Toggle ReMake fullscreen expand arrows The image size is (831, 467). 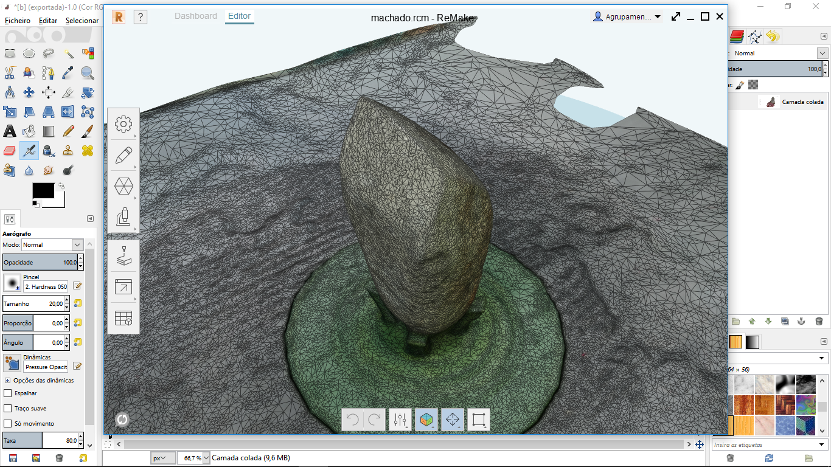(676, 17)
